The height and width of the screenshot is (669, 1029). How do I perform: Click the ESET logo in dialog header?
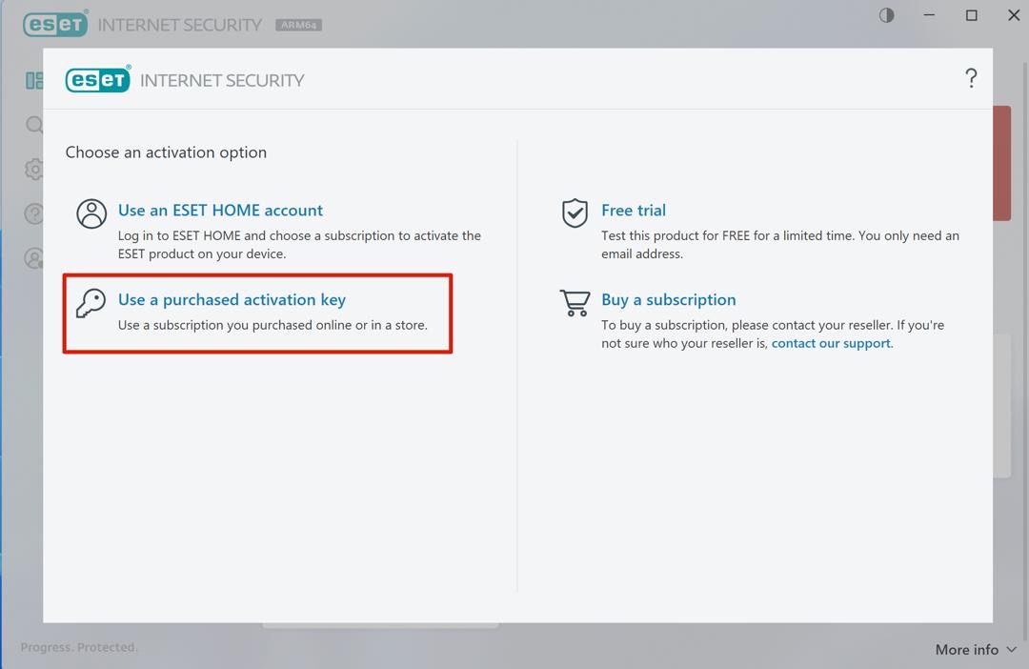[98, 79]
